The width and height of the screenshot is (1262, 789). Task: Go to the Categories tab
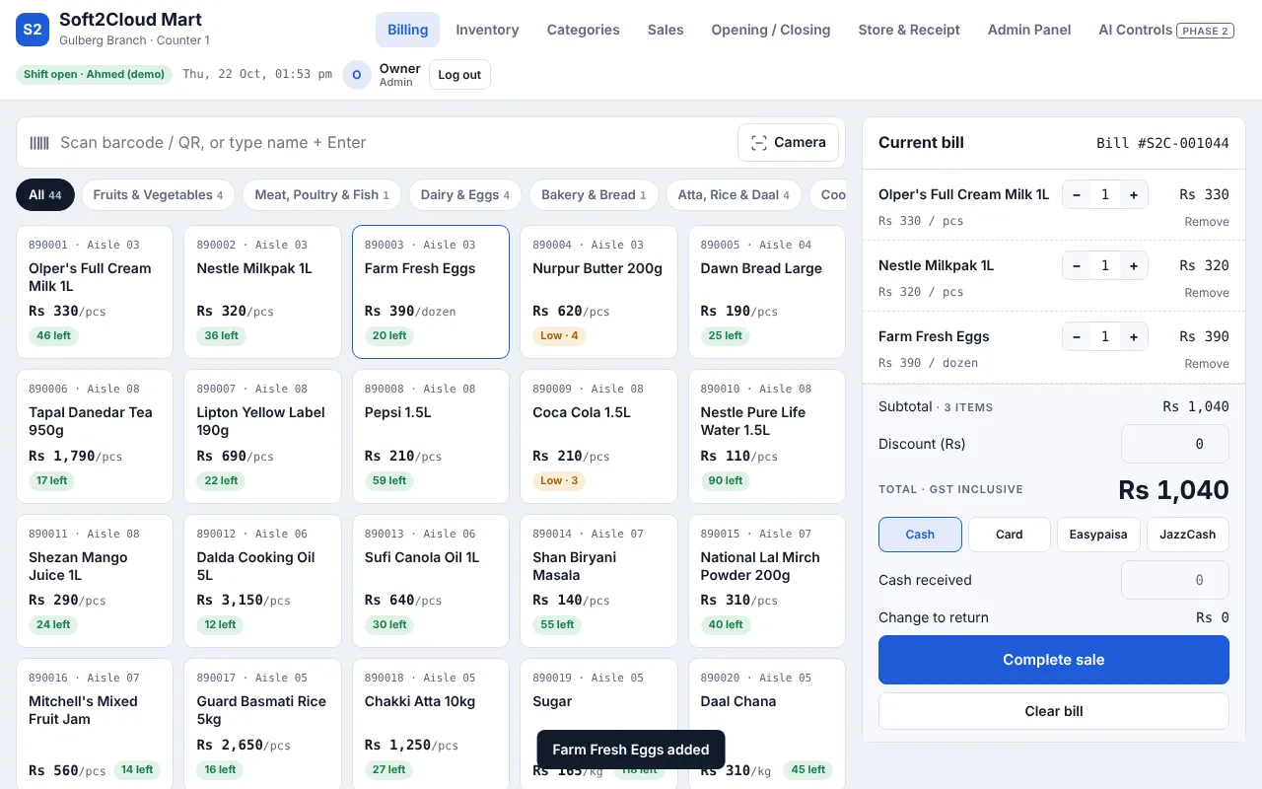[584, 30]
